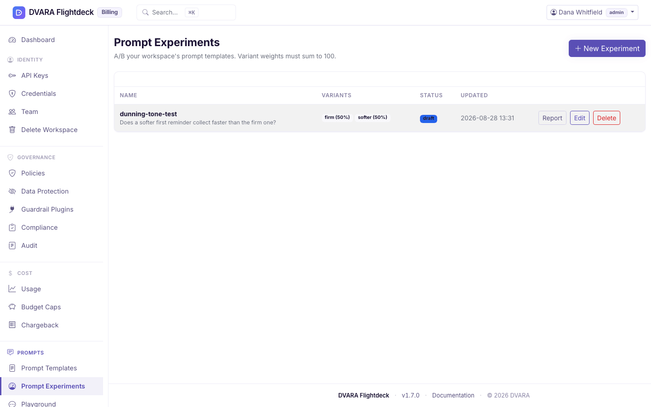Click the Delete Workspace trash icon
The height and width of the screenshot is (407, 651).
coord(12,130)
